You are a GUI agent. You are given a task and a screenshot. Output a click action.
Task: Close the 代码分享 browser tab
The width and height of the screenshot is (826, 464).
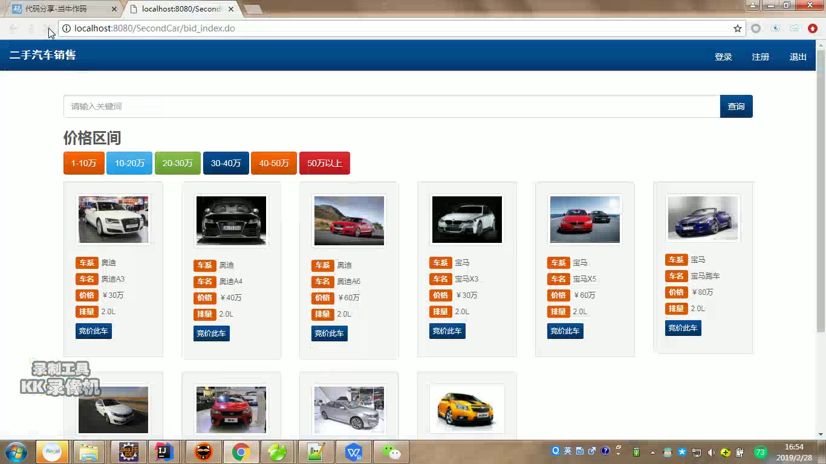tap(114, 9)
